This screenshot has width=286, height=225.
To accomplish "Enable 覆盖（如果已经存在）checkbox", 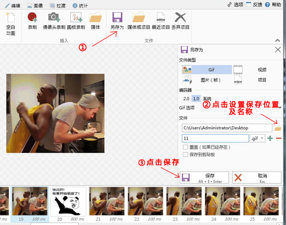I will click(x=185, y=147).
